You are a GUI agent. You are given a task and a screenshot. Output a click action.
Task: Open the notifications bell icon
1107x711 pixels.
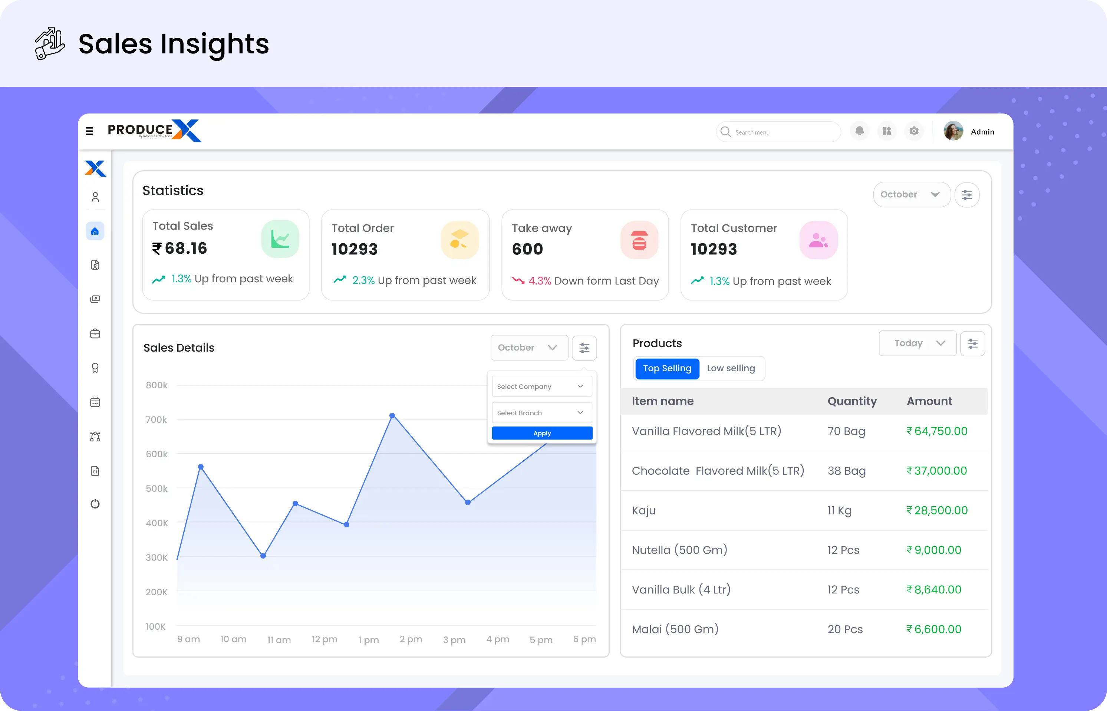859,131
